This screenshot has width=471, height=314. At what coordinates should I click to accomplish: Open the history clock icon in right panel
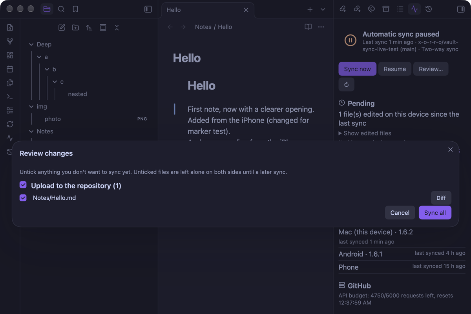tap(429, 9)
